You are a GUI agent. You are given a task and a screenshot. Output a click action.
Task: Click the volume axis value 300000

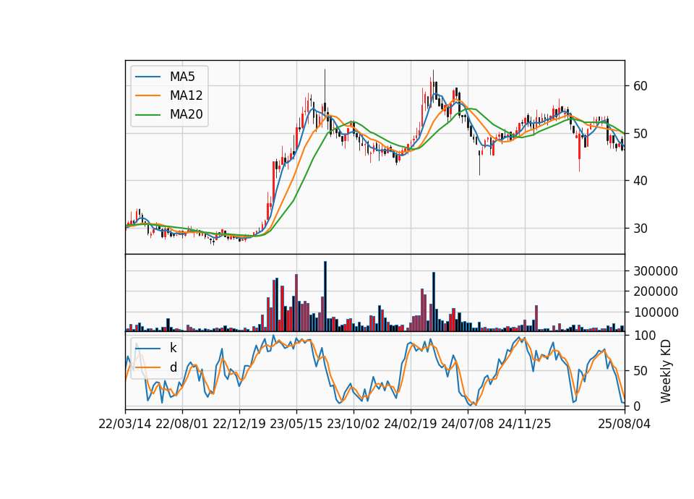click(x=656, y=271)
